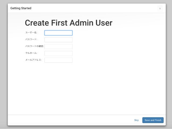Image resolution: width=172 pixels, height=129 pixels.
Task: Activate the フルネーム text box
Action: 58,53
